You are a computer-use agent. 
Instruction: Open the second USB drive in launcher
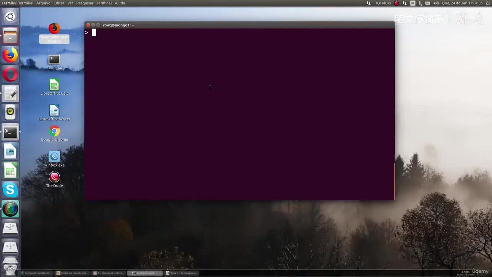[x=10, y=247]
